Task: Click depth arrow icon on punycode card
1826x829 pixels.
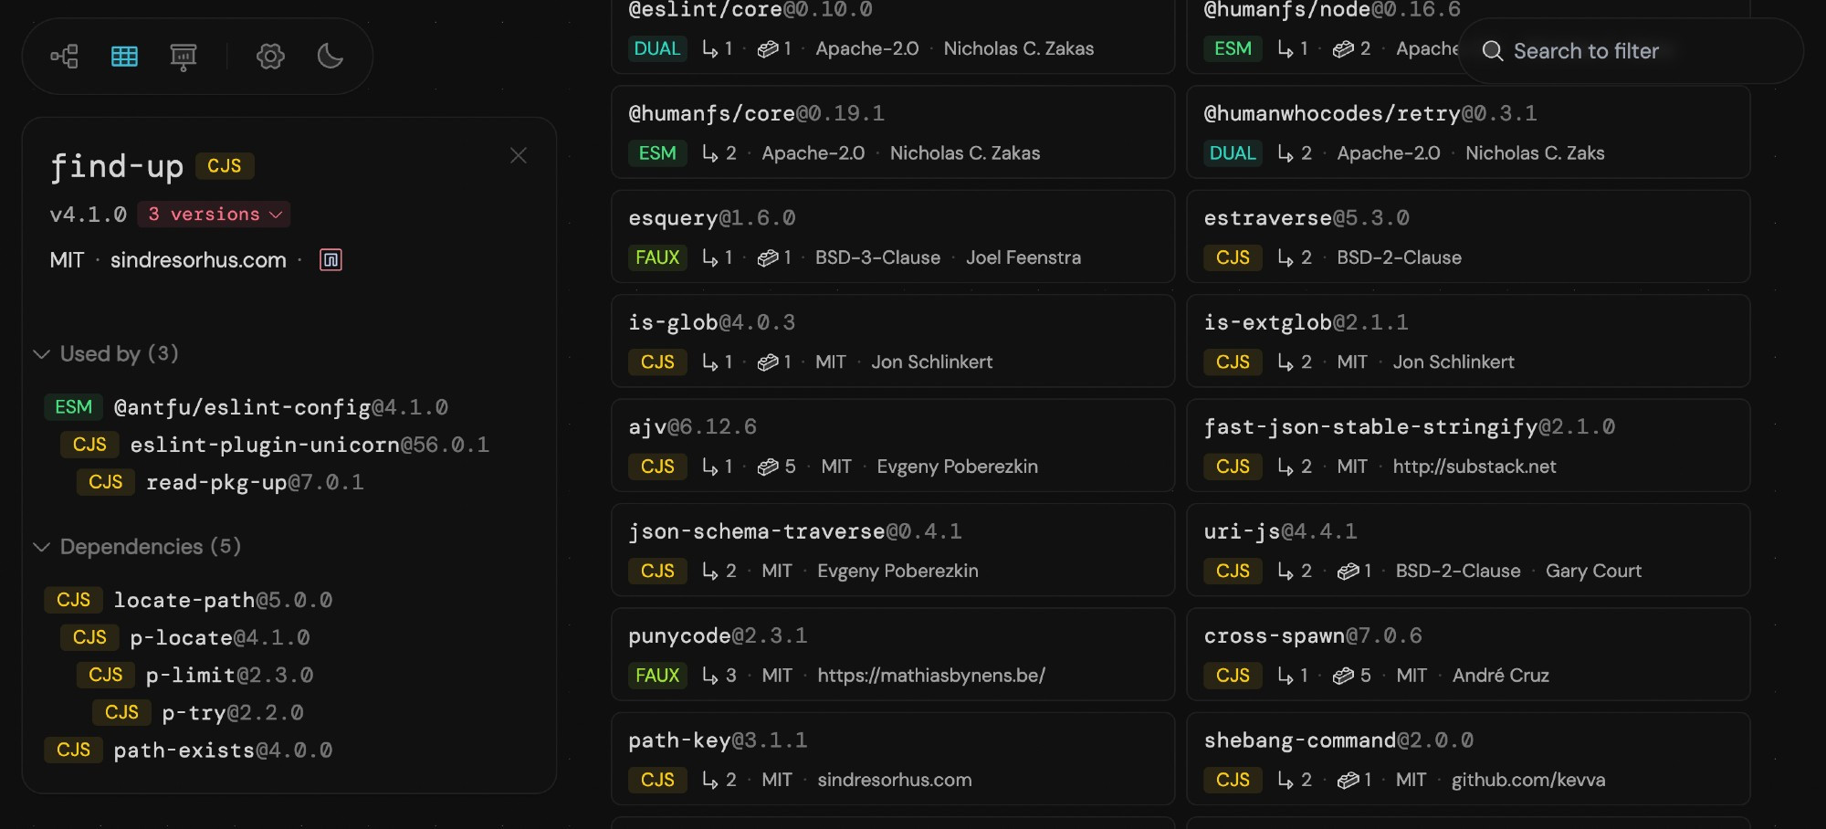Action: point(710,676)
